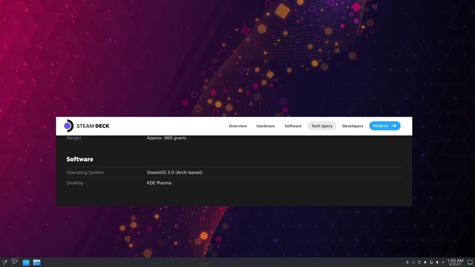Select the Tech Specs tab
The image size is (475, 267).
(322, 126)
